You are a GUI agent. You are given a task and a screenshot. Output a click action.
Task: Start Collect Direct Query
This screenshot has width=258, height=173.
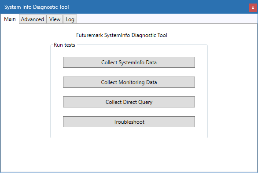129,102
